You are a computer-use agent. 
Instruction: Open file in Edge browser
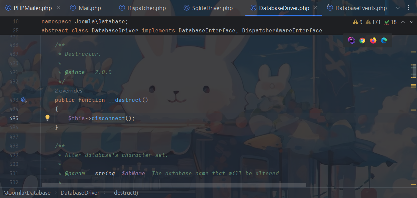[384, 40]
